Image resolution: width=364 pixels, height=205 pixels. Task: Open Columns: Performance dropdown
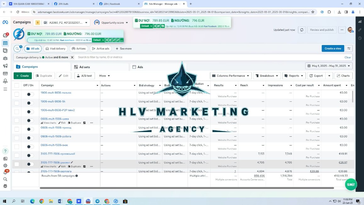(x=231, y=76)
